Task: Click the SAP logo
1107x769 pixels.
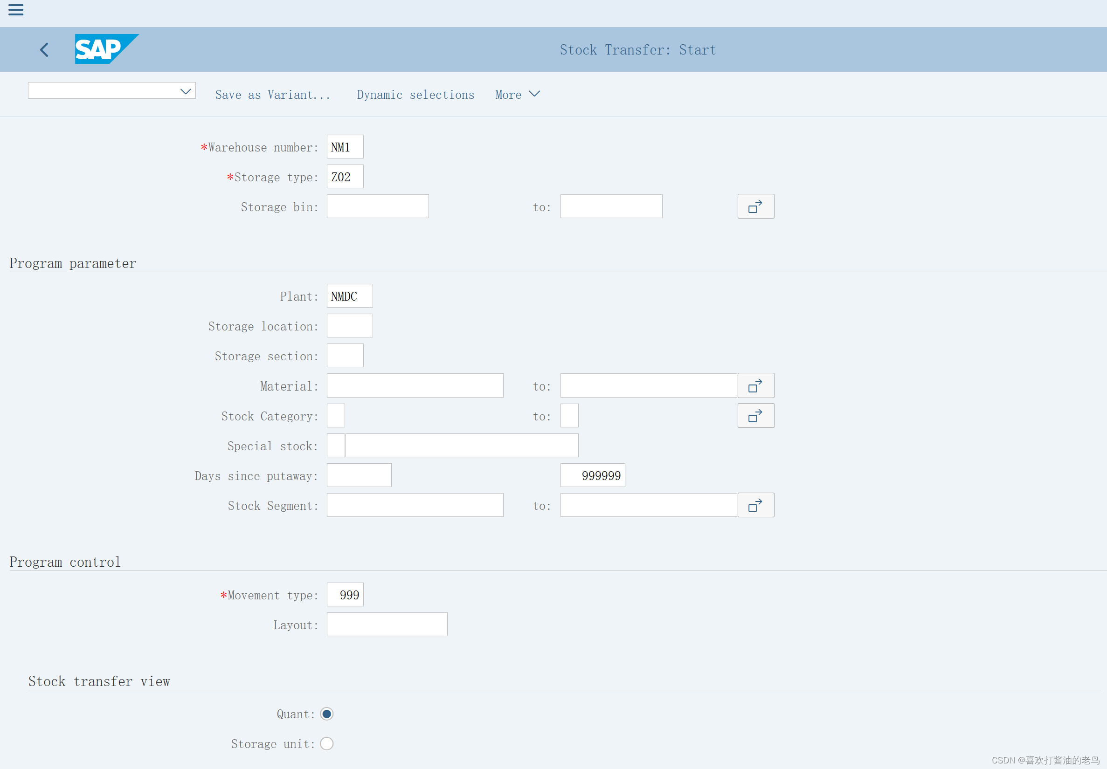Action: click(106, 48)
